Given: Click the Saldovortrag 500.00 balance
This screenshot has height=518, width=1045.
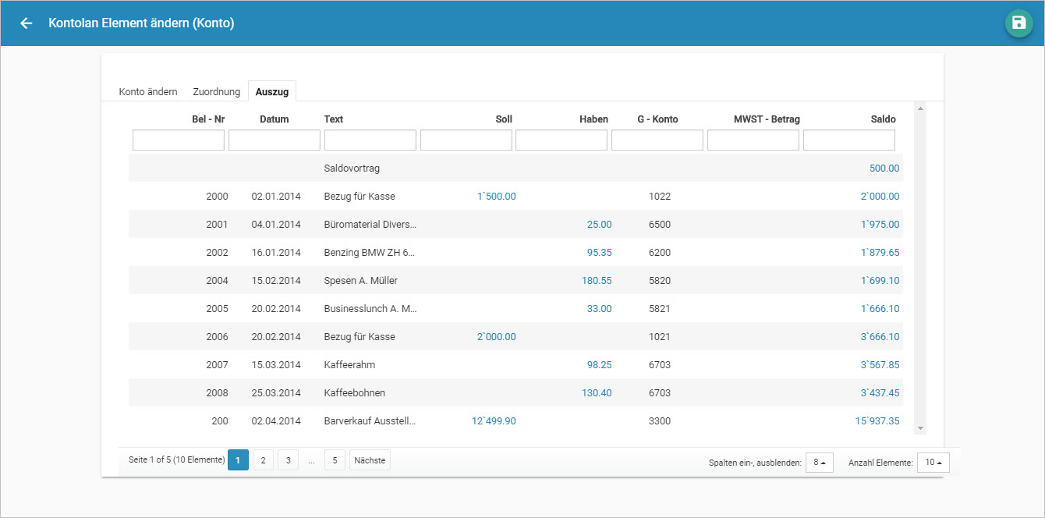Looking at the screenshot, I should (x=884, y=169).
